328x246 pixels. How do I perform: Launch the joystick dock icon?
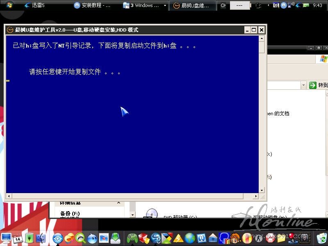click(293, 239)
